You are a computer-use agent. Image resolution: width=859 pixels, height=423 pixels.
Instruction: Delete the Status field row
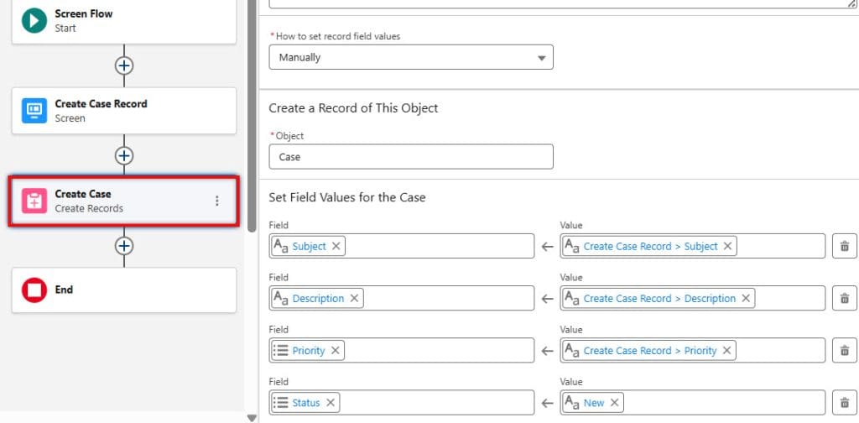(844, 403)
